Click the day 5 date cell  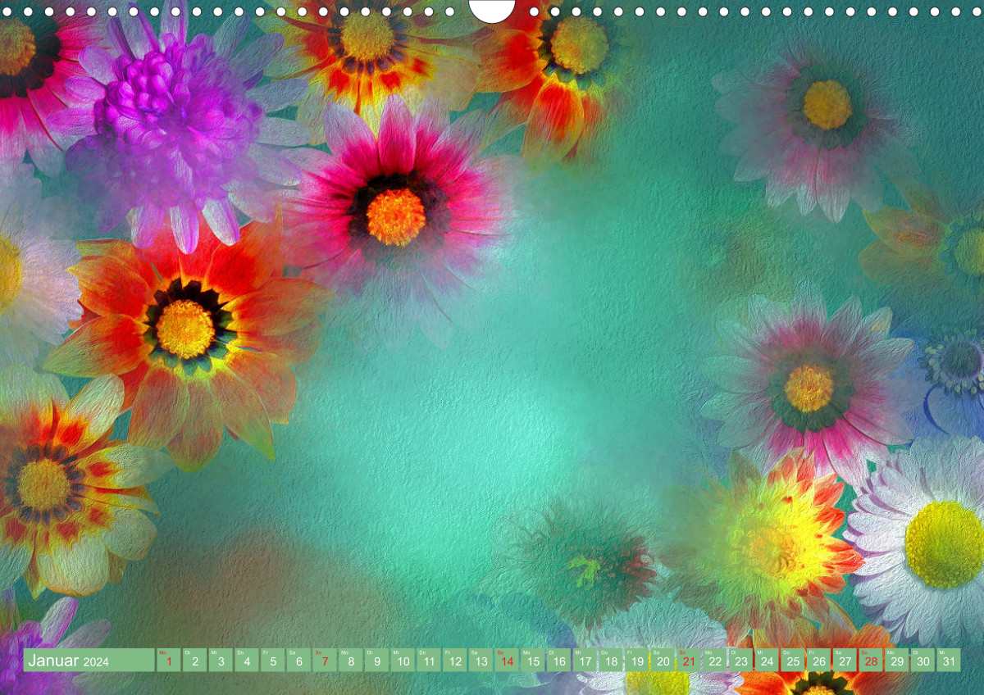(272, 660)
